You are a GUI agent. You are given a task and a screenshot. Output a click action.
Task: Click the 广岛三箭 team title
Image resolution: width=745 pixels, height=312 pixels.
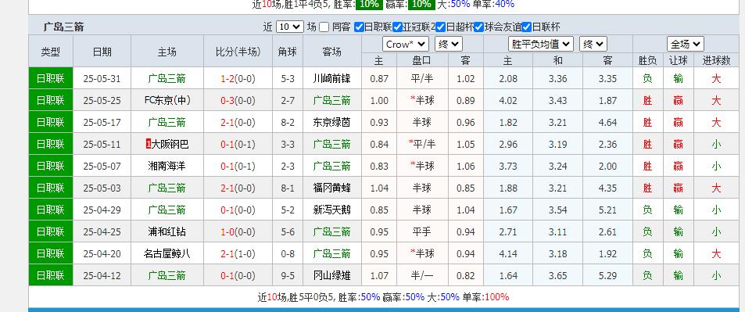coord(63,27)
